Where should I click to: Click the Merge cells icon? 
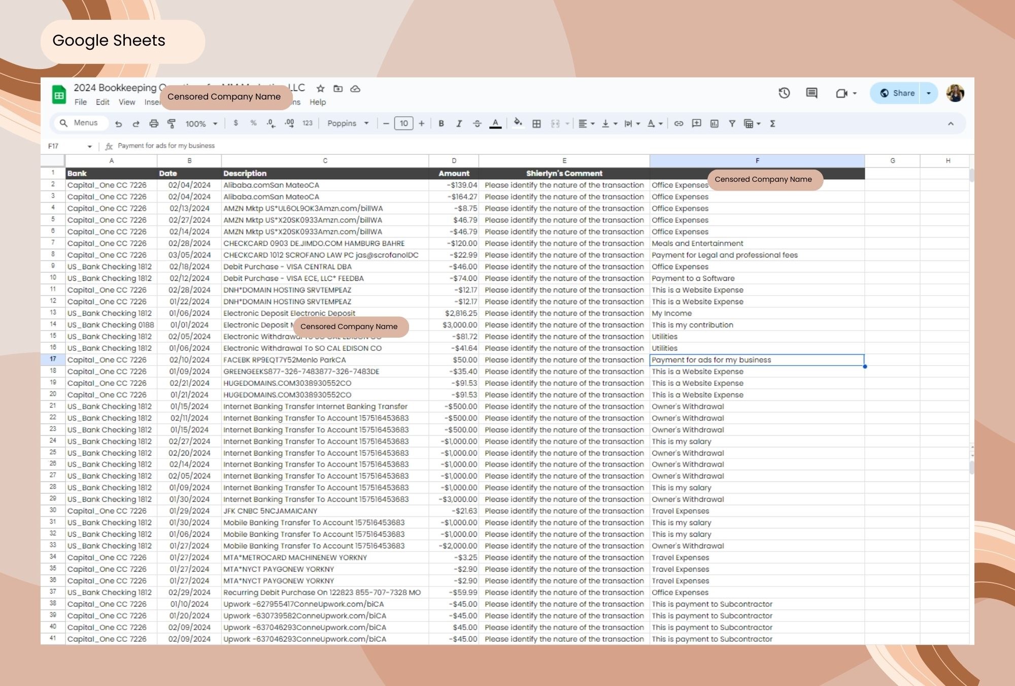(555, 123)
